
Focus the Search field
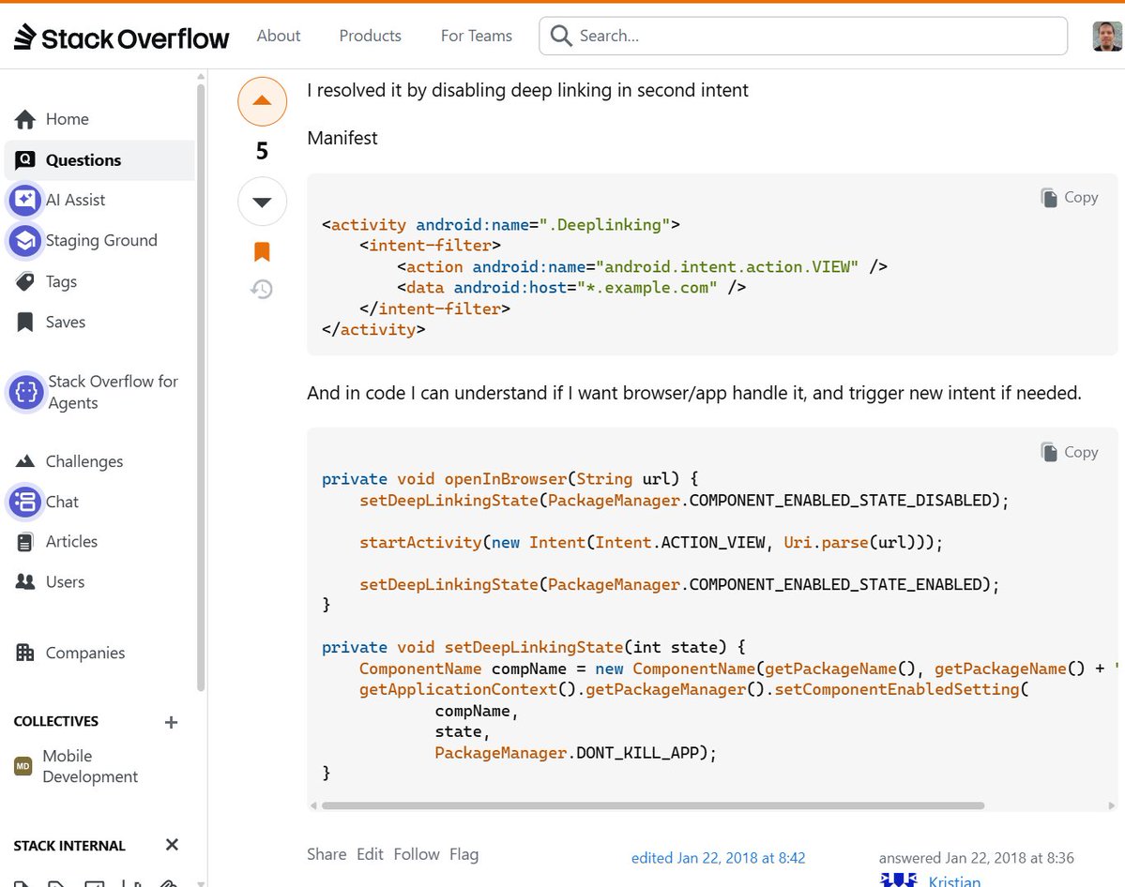803,36
